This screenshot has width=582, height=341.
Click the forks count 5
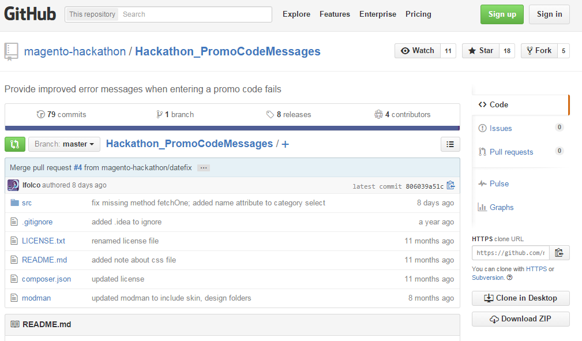tap(564, 51)
